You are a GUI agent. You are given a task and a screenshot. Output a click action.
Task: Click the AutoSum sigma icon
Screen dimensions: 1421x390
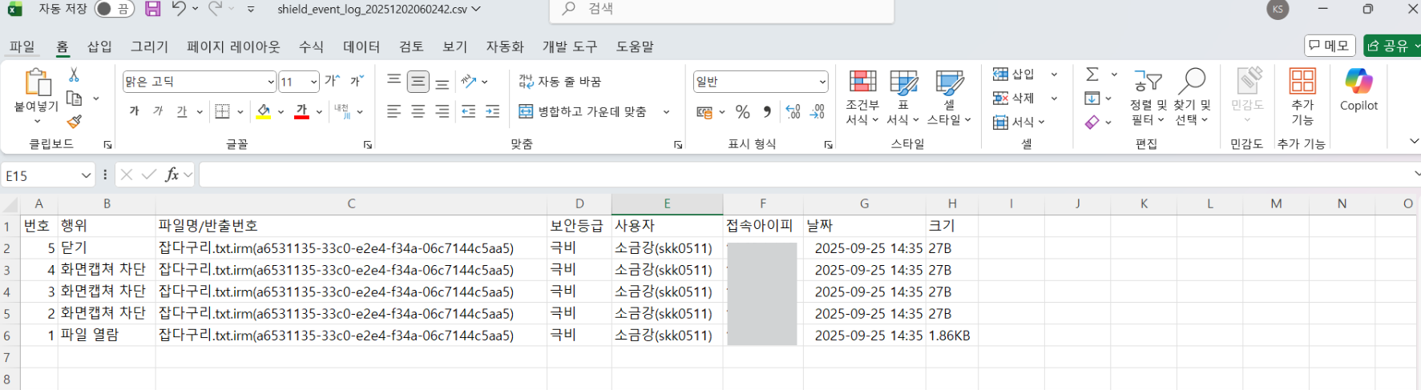(1092, 74)
